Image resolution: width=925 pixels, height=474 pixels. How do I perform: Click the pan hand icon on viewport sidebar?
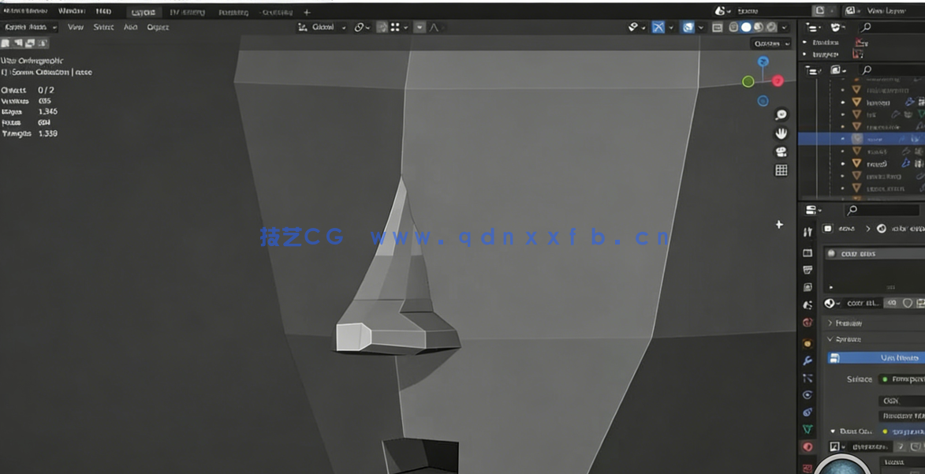[x=780, y=132]
